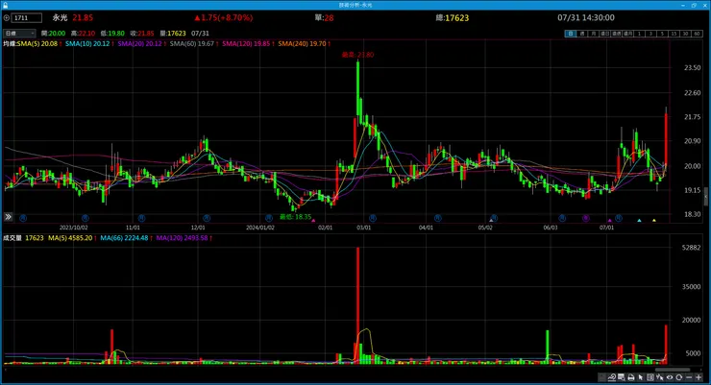
Task: Open the chart analysis icon in bottom toolbar
Action: (x=612, y=377)
